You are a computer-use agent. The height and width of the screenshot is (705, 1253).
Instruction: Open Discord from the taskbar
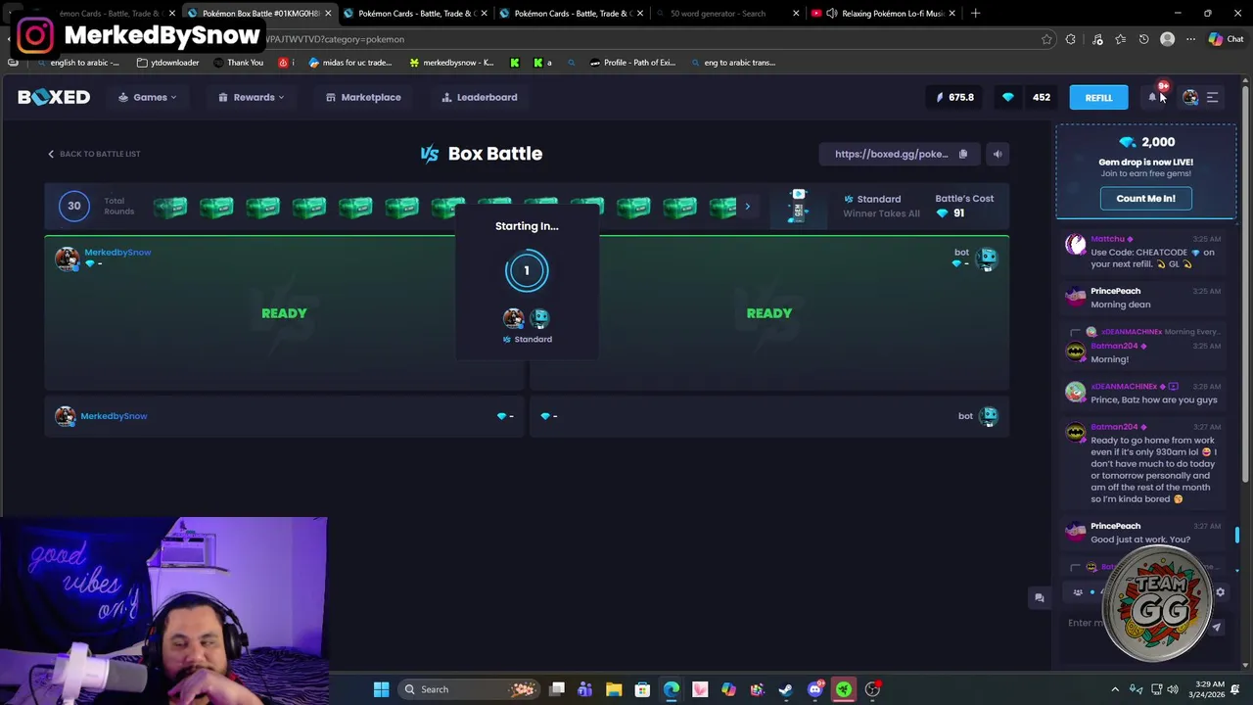[814, 689]
